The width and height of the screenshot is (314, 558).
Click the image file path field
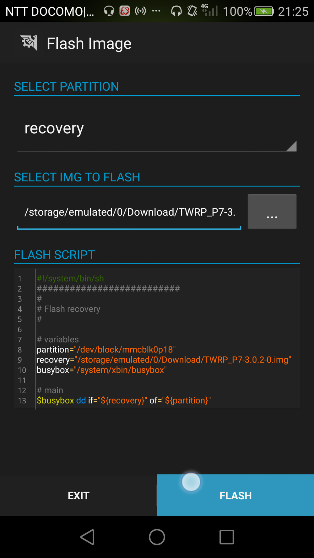(129, 212)
